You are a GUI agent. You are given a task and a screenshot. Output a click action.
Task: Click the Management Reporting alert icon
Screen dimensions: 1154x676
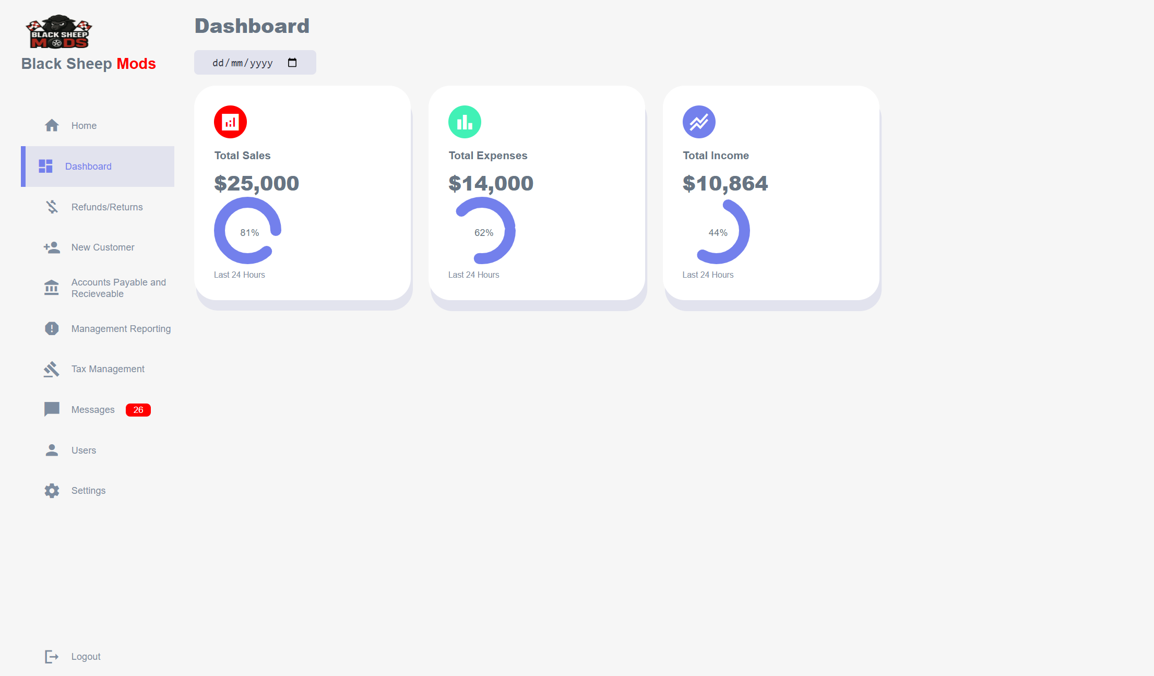tap(52, 329)
